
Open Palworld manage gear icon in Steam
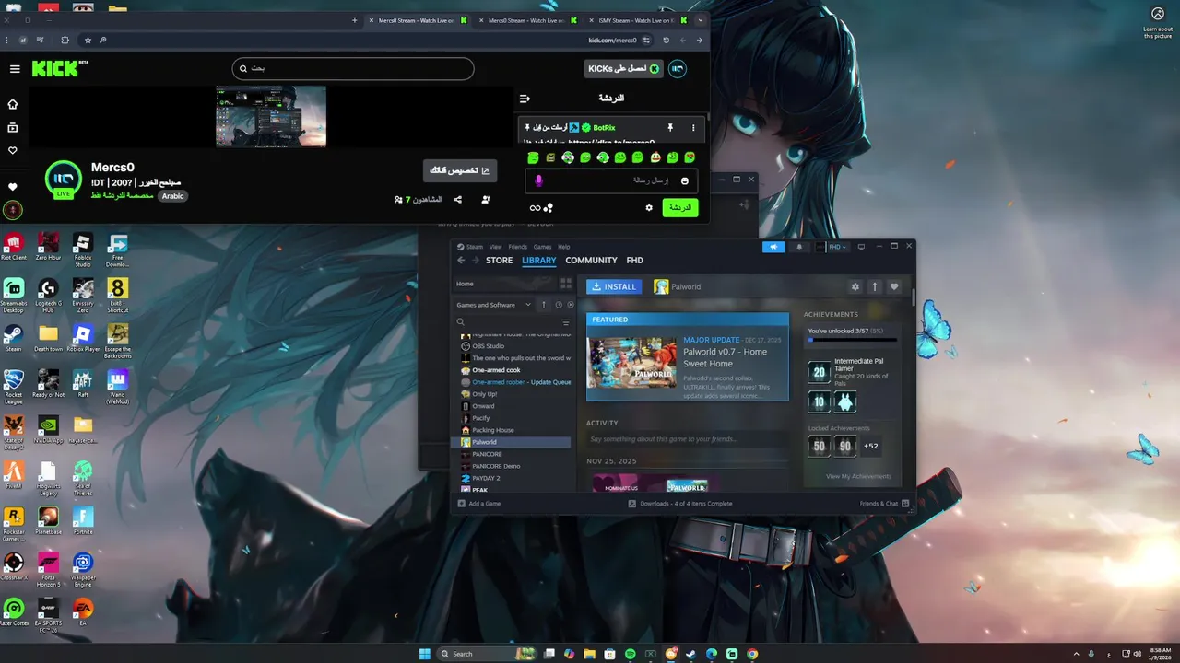(x=855, y=286)
